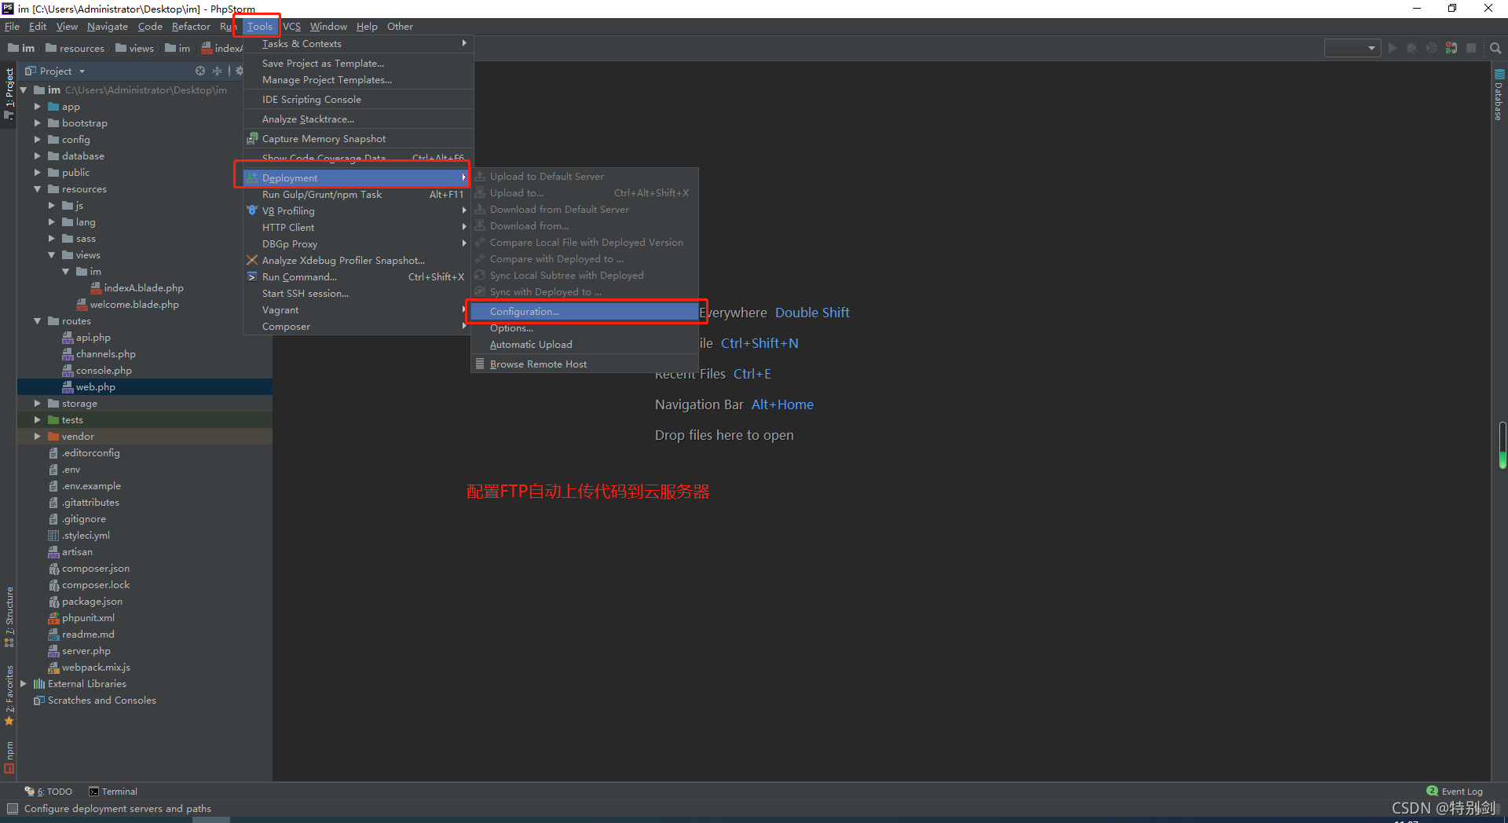Open the Navigate menu
This screenshot has width=1508, height=823.
[107, 27]
